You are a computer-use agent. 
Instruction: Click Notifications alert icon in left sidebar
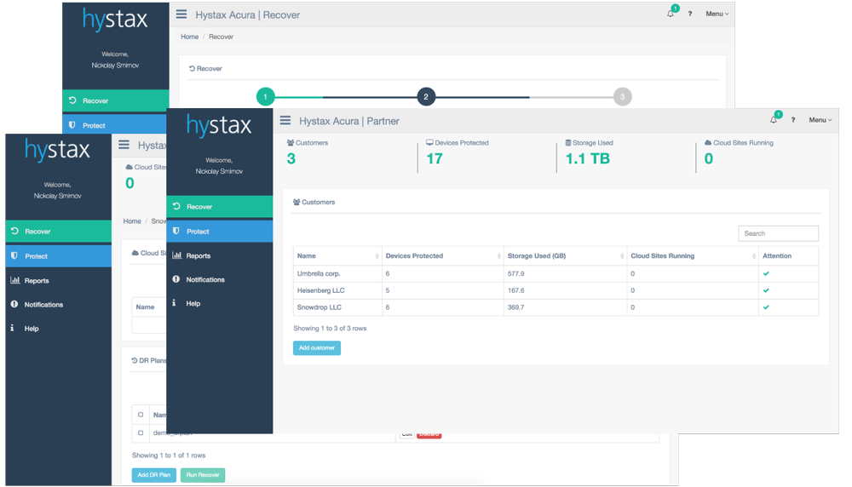[14, 304]
